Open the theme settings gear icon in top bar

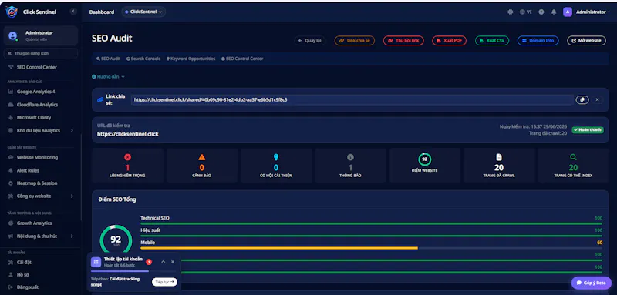point(511,12)
